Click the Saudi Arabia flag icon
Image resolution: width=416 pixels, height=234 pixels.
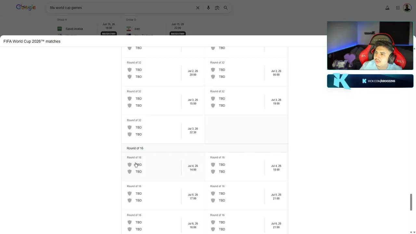click(x=59, y=29)
